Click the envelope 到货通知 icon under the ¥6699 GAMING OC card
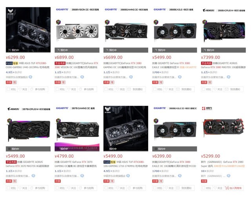 (x=129, y=89)
